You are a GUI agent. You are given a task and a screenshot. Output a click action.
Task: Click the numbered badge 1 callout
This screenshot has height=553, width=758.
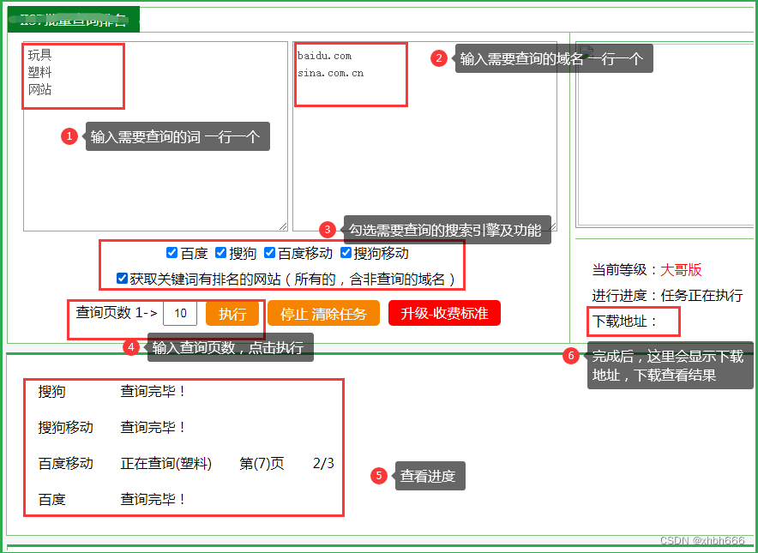pos(69,135)
